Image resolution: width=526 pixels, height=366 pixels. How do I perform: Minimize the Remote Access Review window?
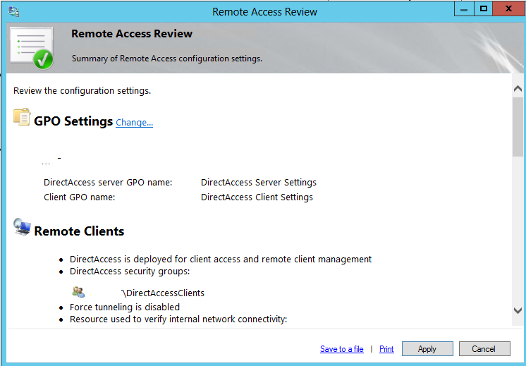(464, 9)
